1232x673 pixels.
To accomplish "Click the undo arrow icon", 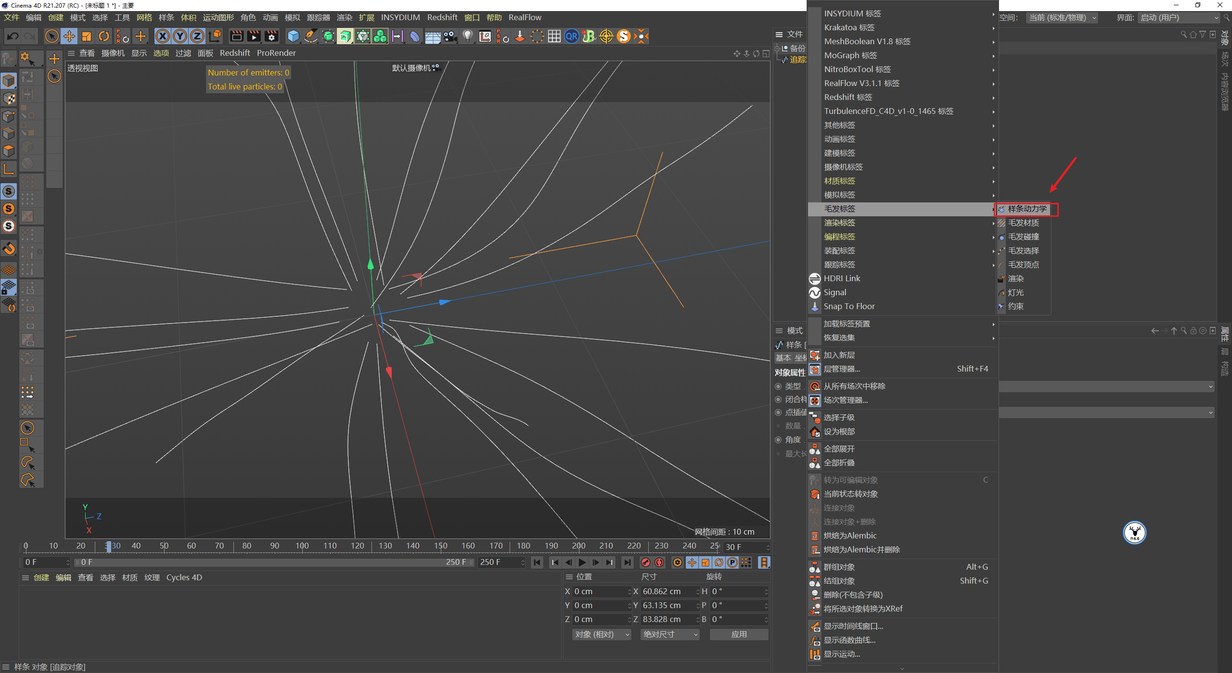I will click(x=13, y=36).
